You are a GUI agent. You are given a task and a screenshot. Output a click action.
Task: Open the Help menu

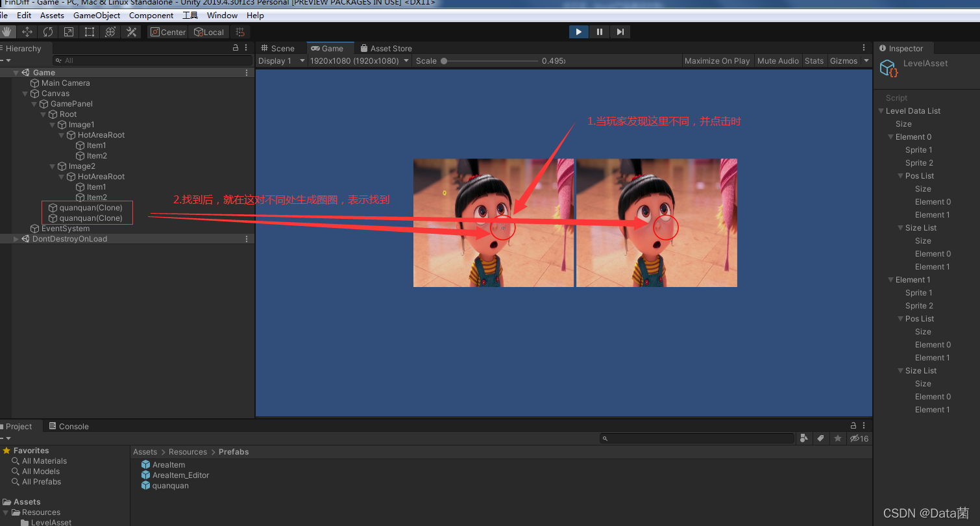point(255,15)
